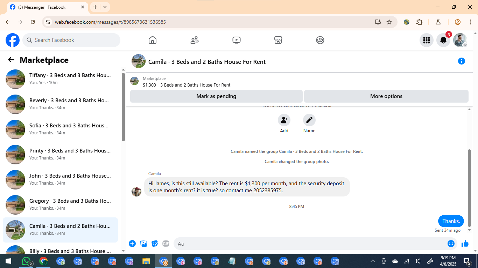Viewport: 478px width, 268px height.
Task: Open the tab search dropdown arrow
Action: (x=105, y=7)
